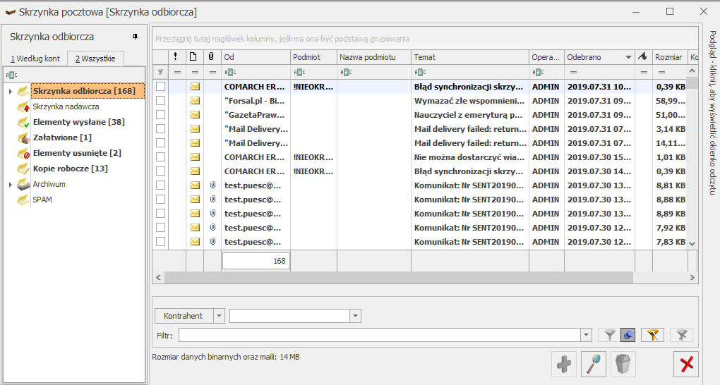Open message preview with the magnifier button
Viewport: 720px width, 385px height.
click(x=594, y=364)
